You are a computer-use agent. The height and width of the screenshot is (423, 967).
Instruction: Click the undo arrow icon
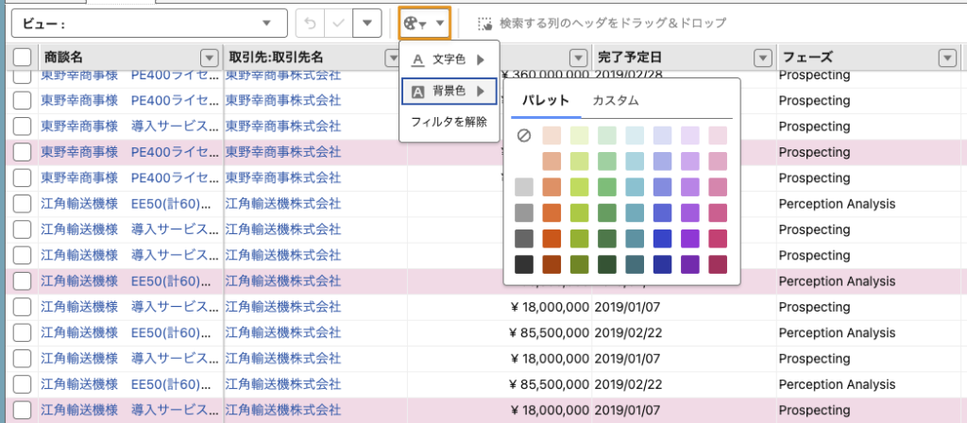click(x=310, y=23)
